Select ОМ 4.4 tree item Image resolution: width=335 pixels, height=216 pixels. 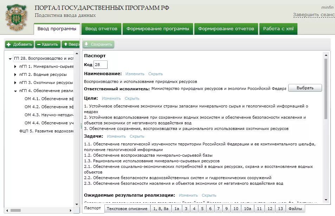pyautogui.click(x=49, y=123)
